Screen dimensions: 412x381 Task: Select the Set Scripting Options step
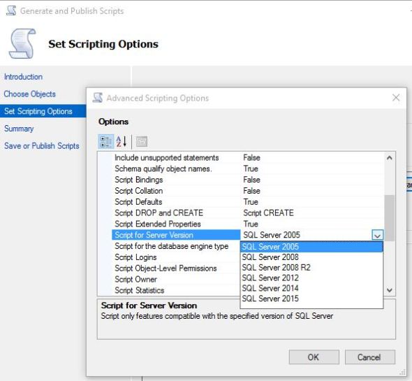click(43, 111)
